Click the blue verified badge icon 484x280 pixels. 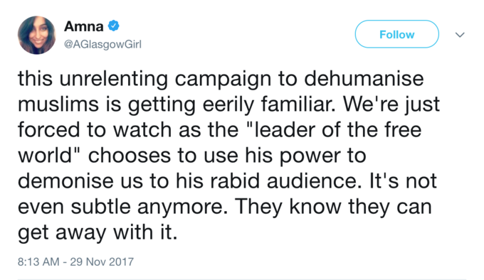pos(113,26)
